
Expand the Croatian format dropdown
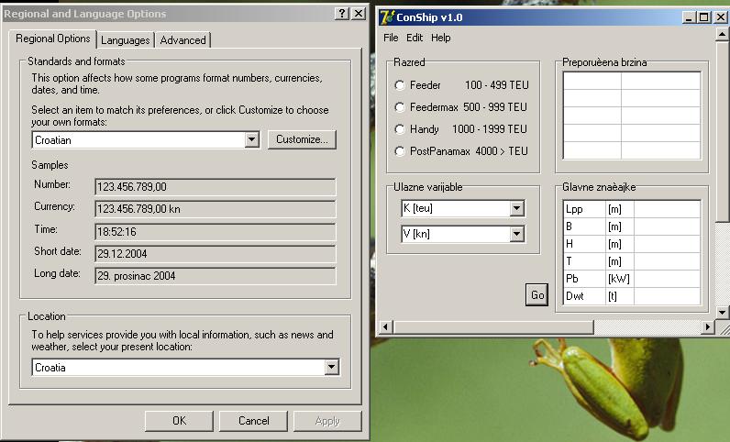(251, 140)
